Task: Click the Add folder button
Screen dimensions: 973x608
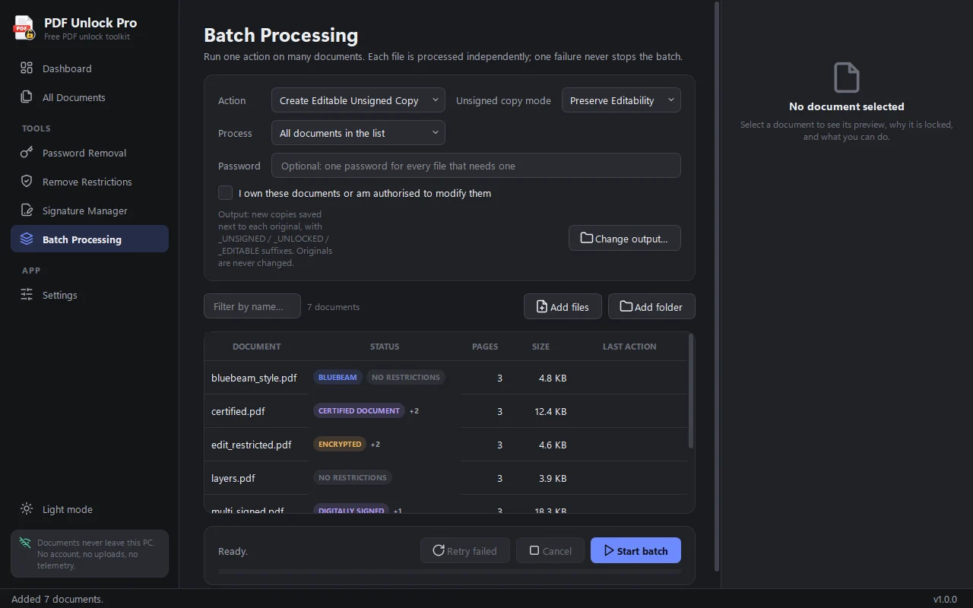Action: pos(651,306)
